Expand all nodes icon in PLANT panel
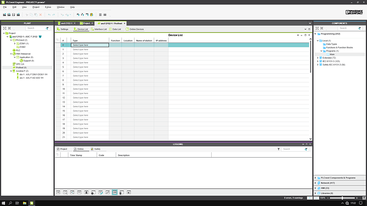Viewport: 367px width, 206px height. pos(5,28)
